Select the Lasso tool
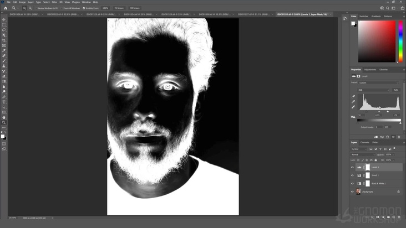This screenshot has height=228, width=406. coord(4,30)
